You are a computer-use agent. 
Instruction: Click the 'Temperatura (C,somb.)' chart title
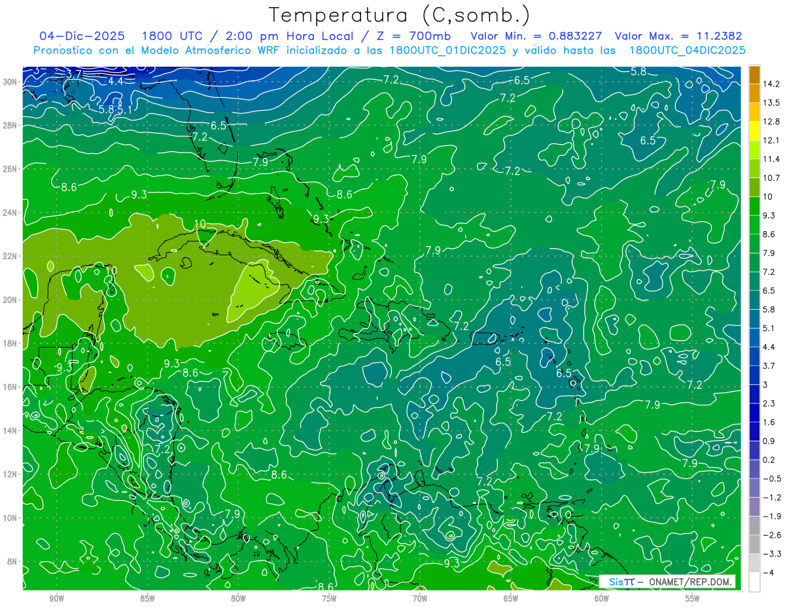click(x=399, y=15)
